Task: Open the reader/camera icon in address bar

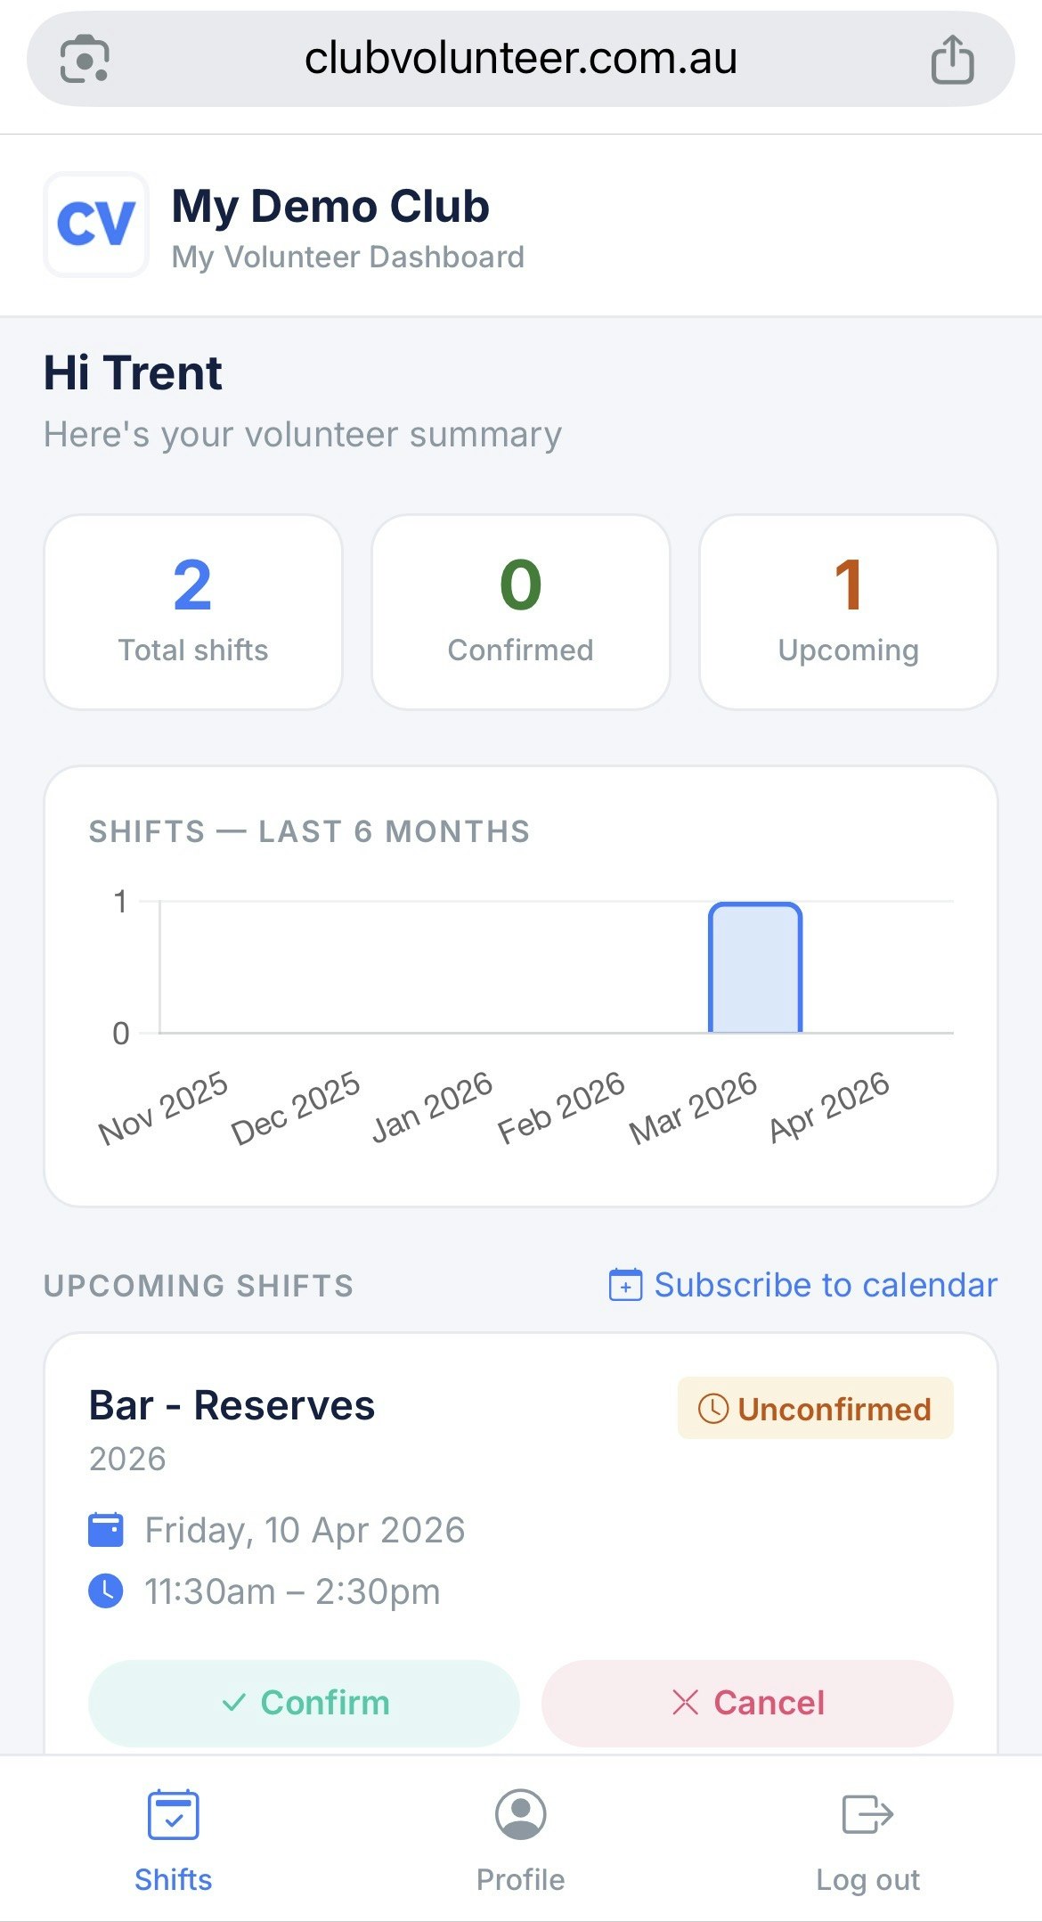Action: click(x=85, y=59)
